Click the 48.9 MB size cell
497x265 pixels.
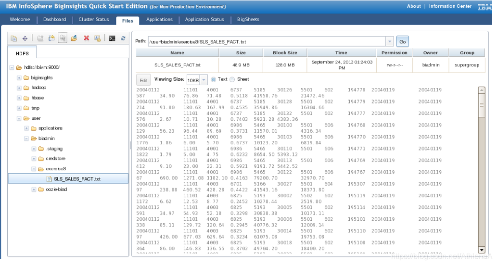click(241, 65)
